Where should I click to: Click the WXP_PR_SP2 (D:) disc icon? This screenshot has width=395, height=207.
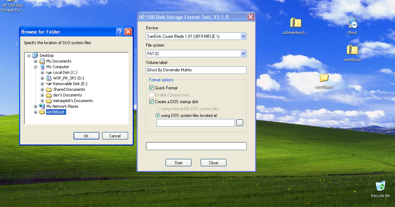tap(49, 78)
